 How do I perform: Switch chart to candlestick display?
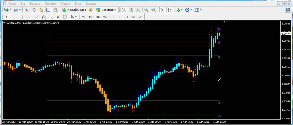tap(131, 10)
